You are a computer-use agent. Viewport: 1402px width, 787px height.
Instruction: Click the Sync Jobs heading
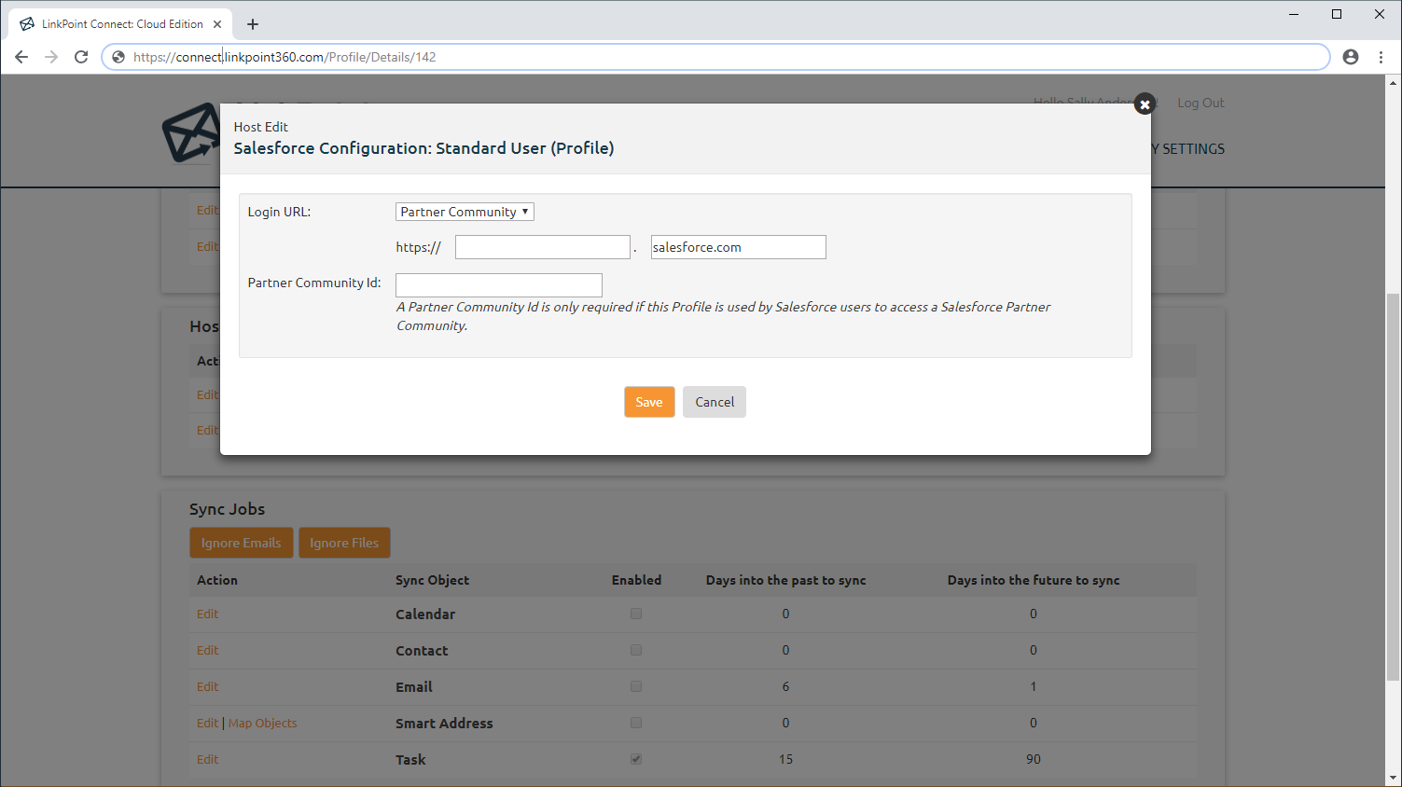tap(228, 509)
